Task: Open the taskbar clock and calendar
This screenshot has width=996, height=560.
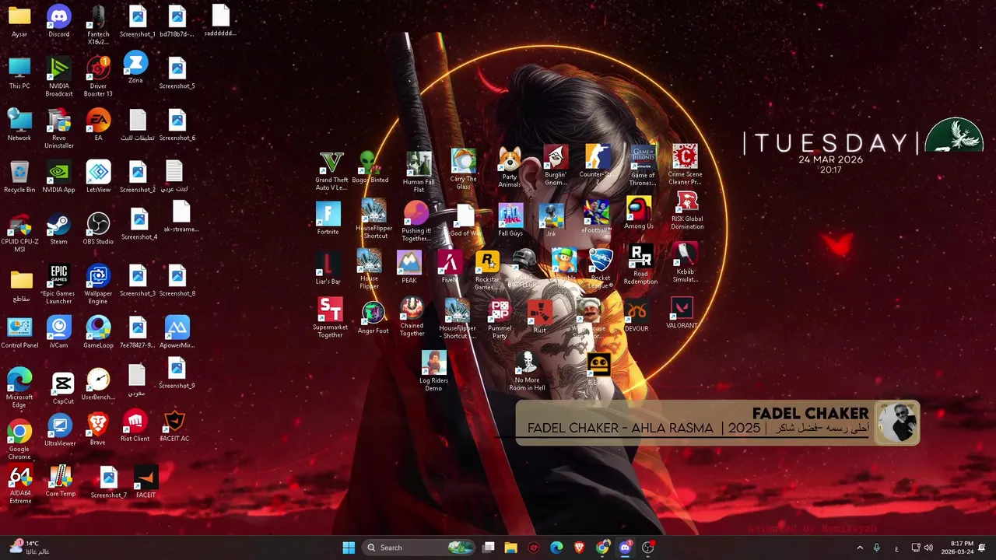Action: [x=957, y=548]
